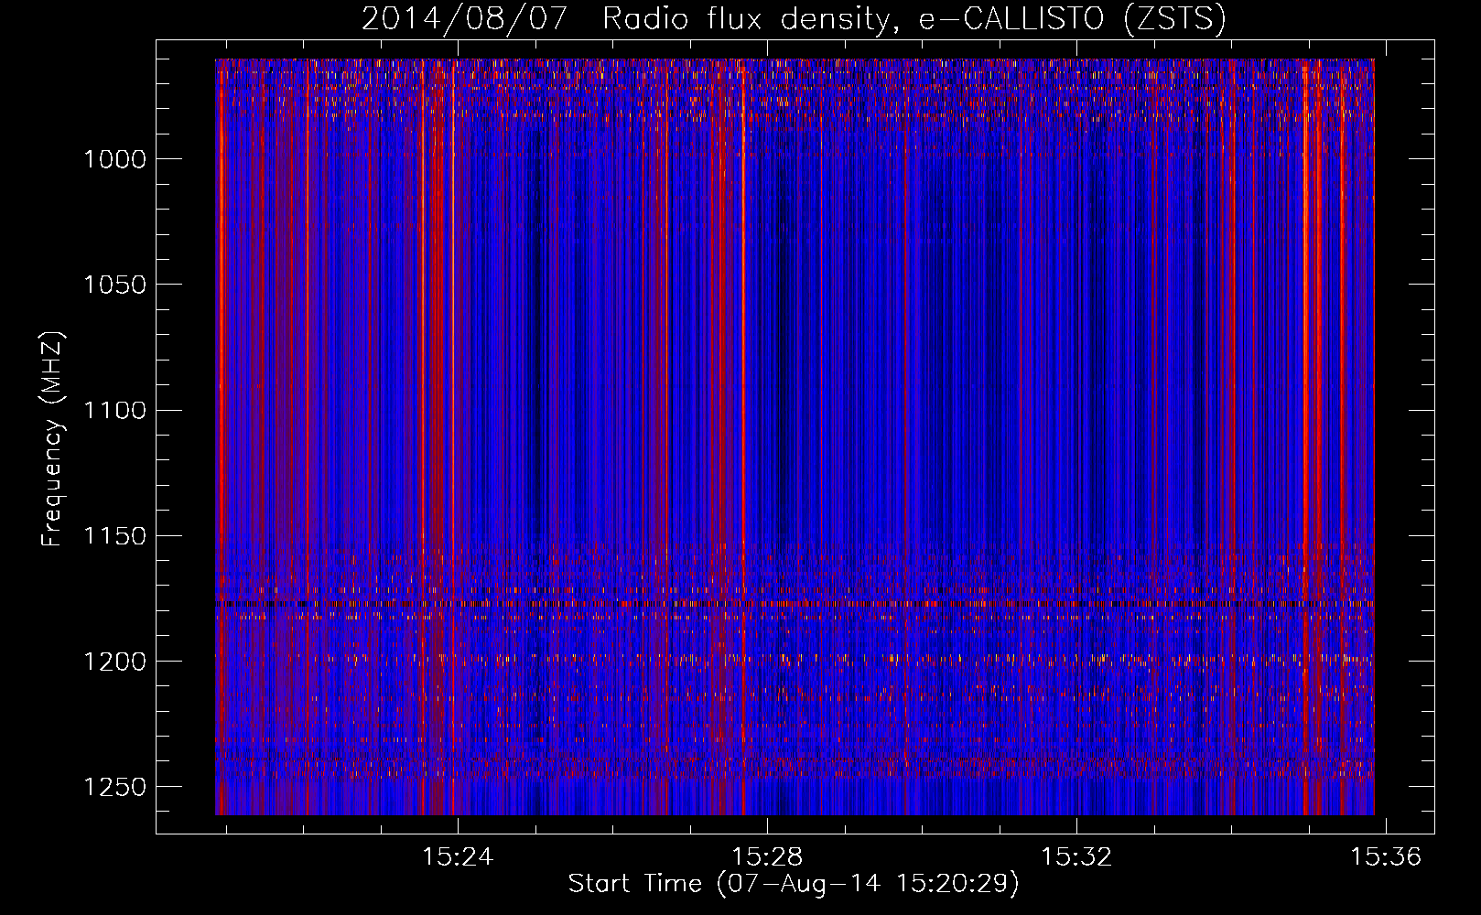This screenshot has height=915, width=1481.
Task: Click the 1050 frequency tick label
Action: pos(114,285)
